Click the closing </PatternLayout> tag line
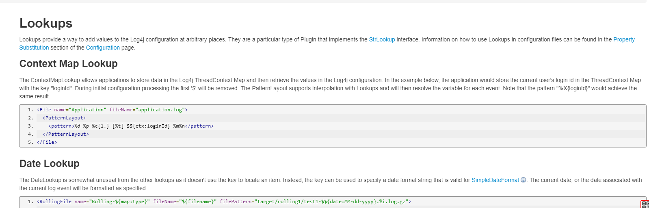The width and height of the screenshot is (649, 208). click(x=66, y=134)
